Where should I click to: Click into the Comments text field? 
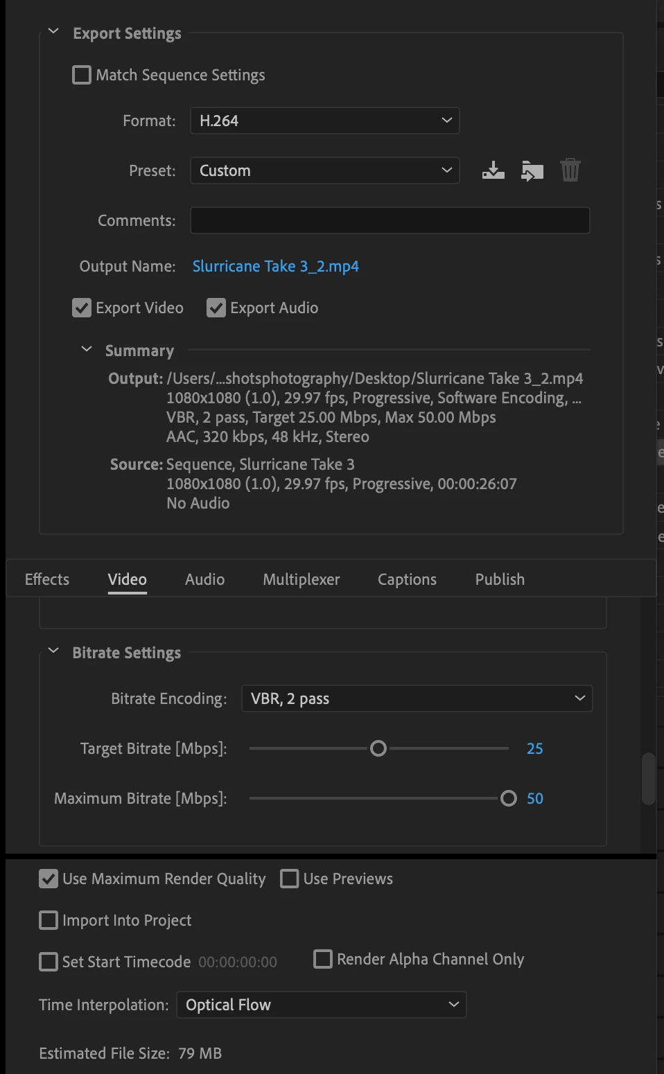coord(390,220)
